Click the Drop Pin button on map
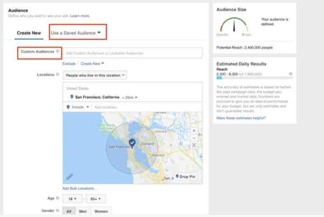 [x=185, y=177]
